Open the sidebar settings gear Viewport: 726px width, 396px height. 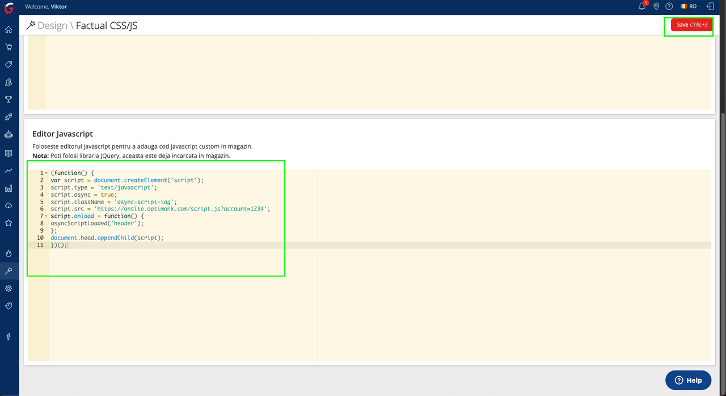click(x=9, y=289)
